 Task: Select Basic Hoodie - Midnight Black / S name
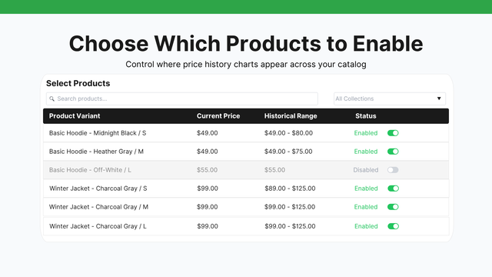click(98, 133)
